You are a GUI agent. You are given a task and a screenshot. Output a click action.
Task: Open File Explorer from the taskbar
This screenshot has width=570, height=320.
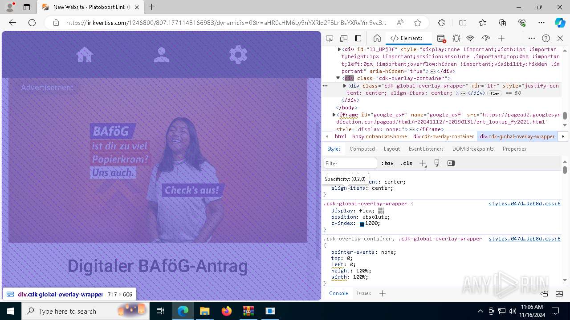(x=205, y=311)
